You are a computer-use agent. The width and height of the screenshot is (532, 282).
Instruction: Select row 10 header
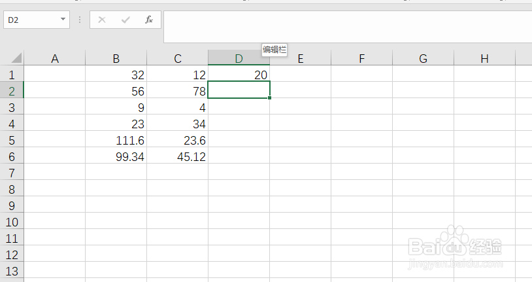pyautogui.click(x=12, y=220)
